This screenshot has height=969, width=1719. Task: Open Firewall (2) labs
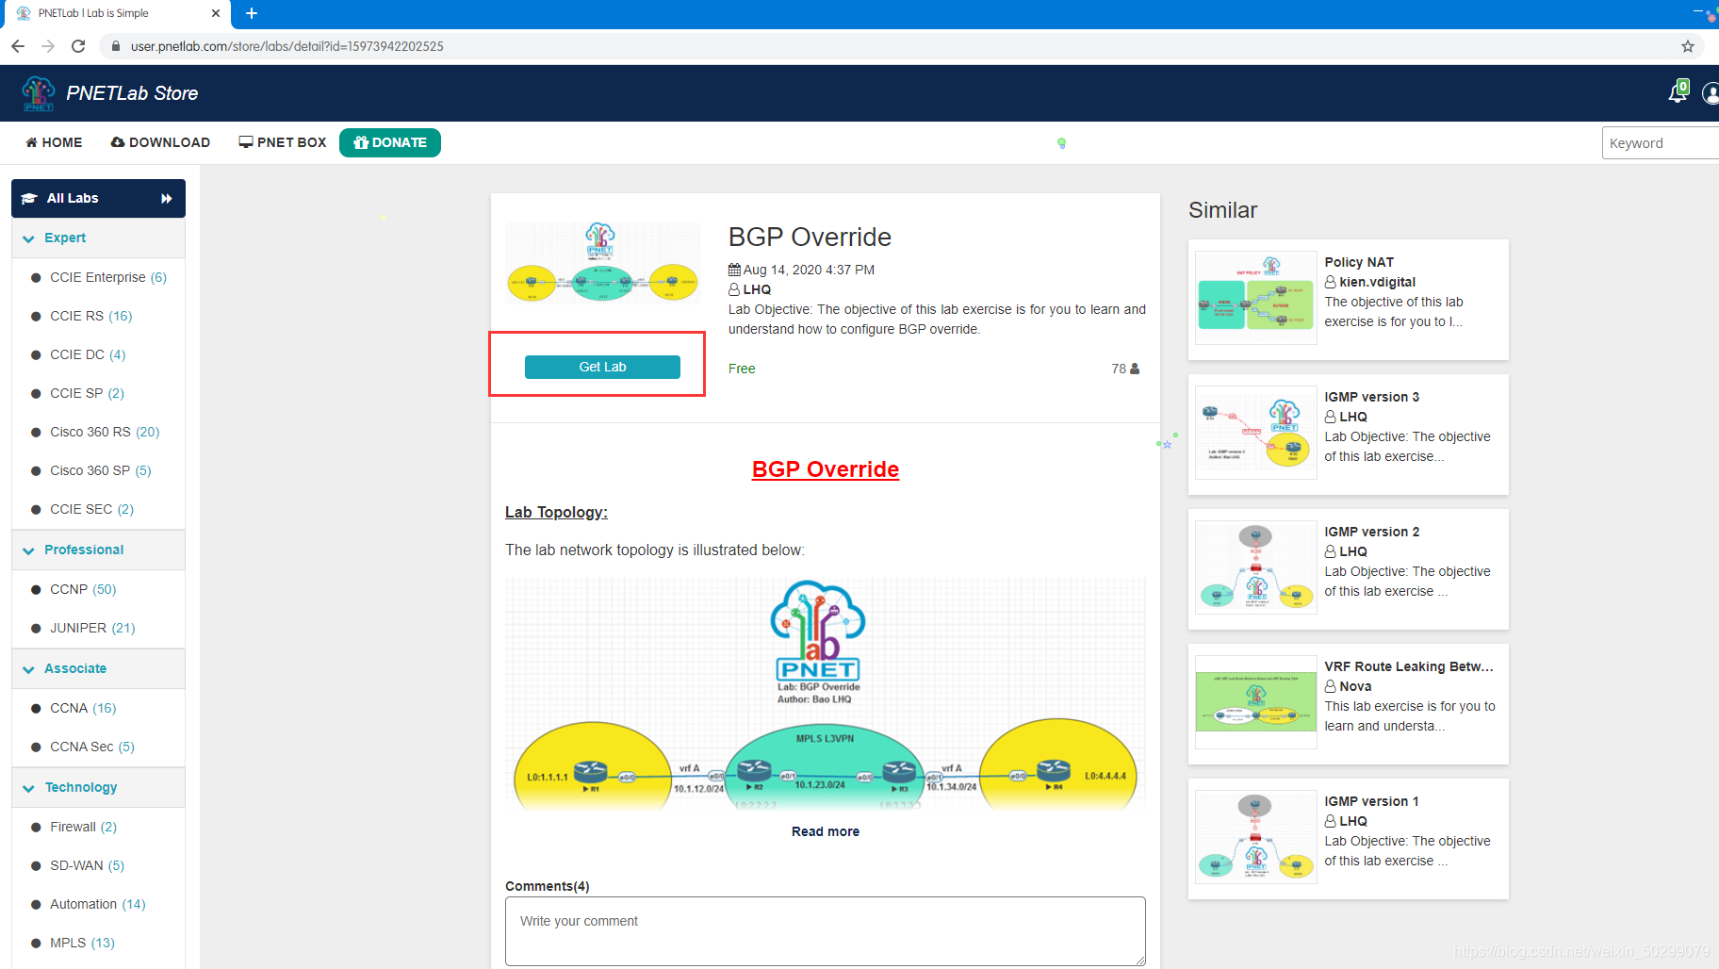coord(84,827)
